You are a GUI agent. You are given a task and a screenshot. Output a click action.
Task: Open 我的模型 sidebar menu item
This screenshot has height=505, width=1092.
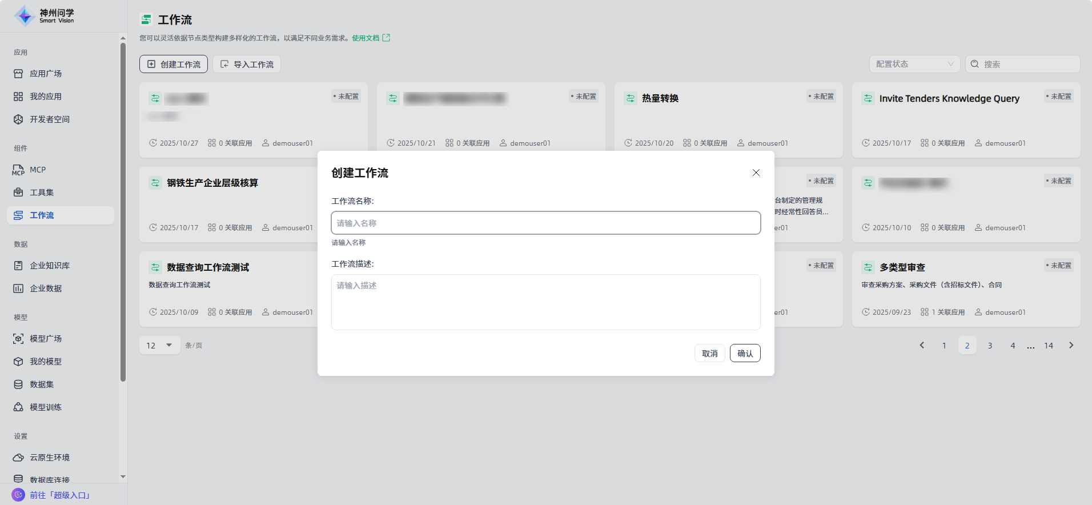(46, 362)
